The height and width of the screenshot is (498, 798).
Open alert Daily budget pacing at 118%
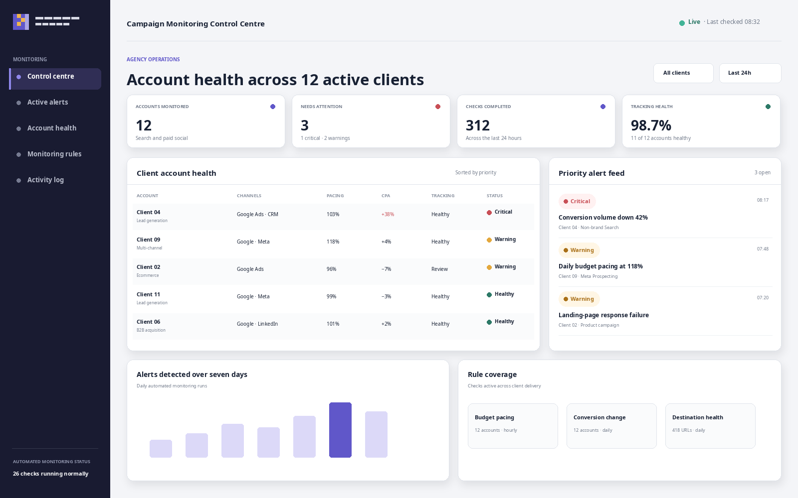click(x=600, y=266)
